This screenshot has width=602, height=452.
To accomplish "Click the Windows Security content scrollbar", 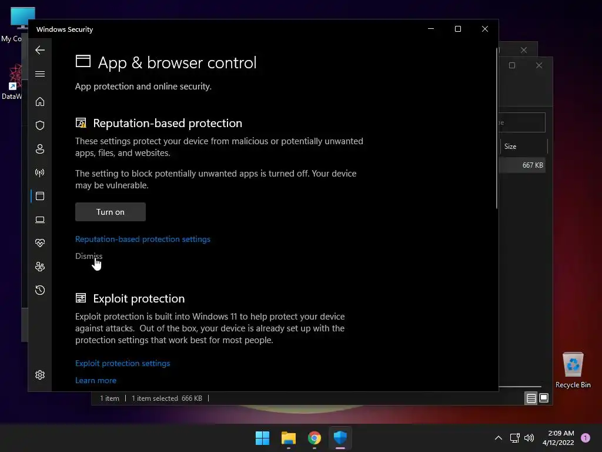I will click(x=497, y=128).
